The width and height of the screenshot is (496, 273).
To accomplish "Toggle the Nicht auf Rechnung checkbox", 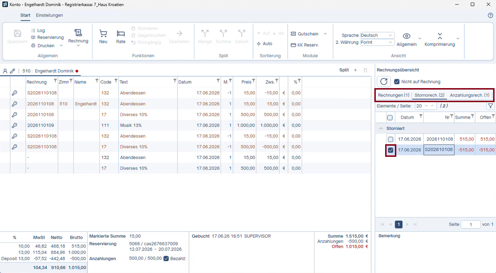I will point(397,82).
